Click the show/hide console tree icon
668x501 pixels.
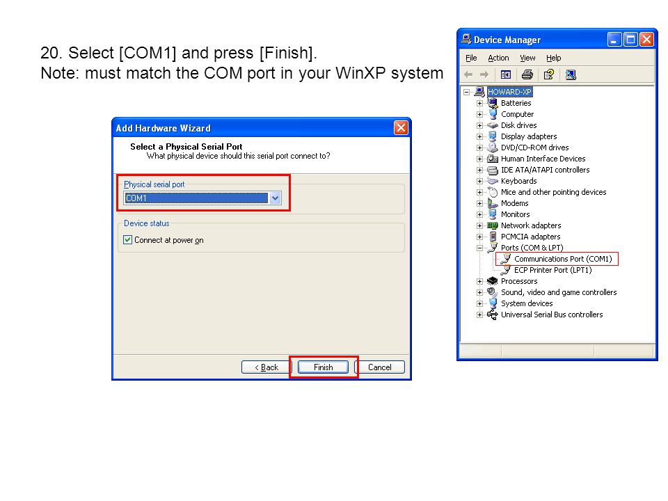click(506, 75)
